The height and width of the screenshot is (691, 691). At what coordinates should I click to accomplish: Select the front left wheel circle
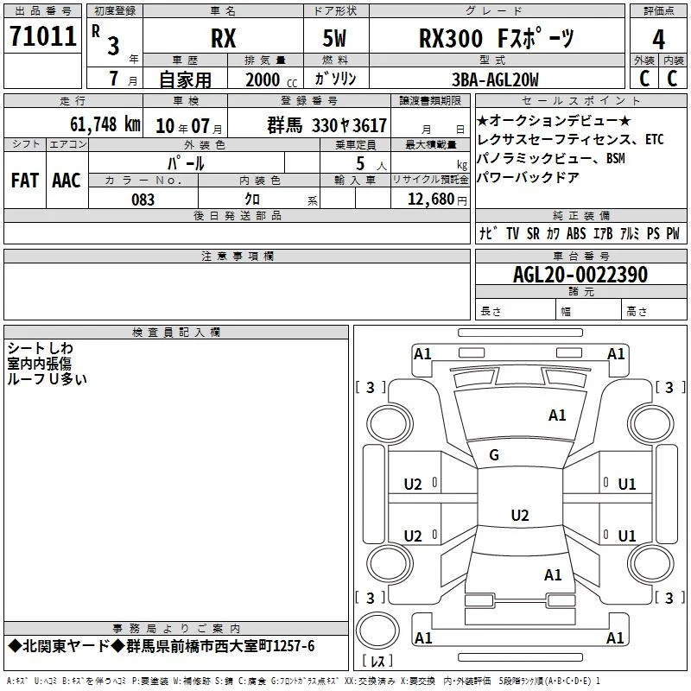coord(390,425)
